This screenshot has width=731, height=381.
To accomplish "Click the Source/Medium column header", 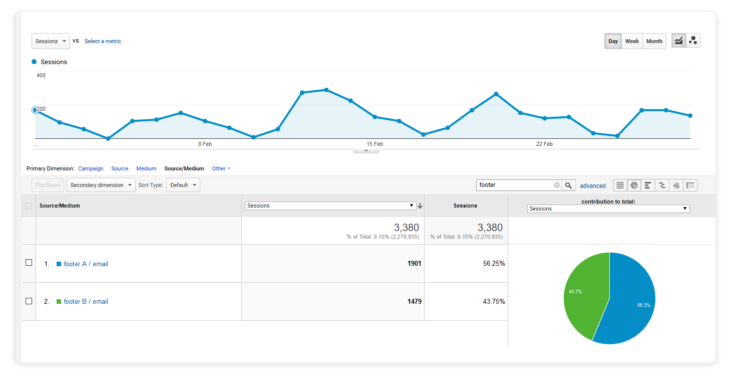I will point(60,206).
